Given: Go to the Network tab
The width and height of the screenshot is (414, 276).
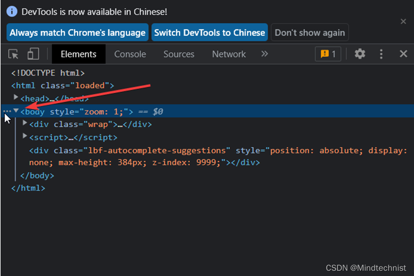Looking at the screenshot, I should pyautogui.click(x=229, y=54).
